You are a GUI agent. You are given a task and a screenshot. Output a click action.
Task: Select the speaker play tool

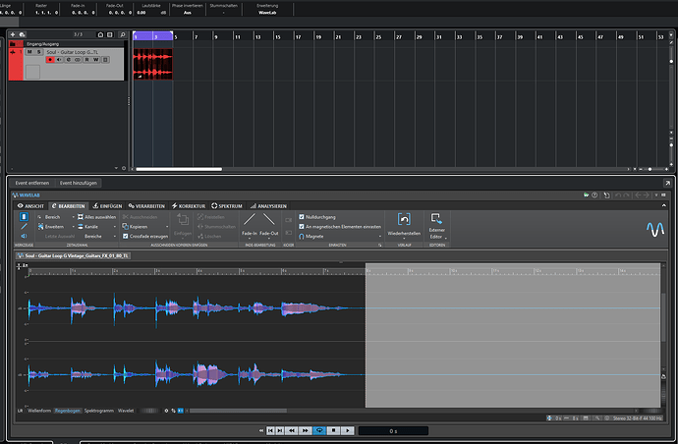coord(24,236)
